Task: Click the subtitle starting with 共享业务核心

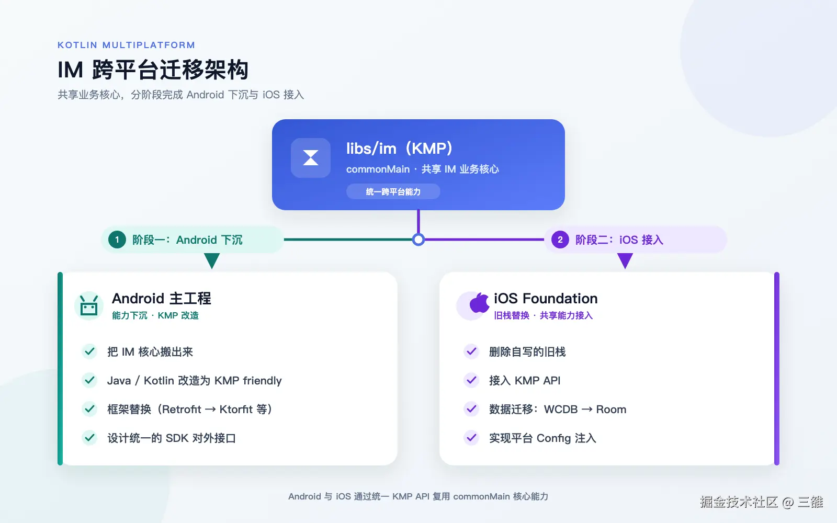Action: (x=180, y=95)
